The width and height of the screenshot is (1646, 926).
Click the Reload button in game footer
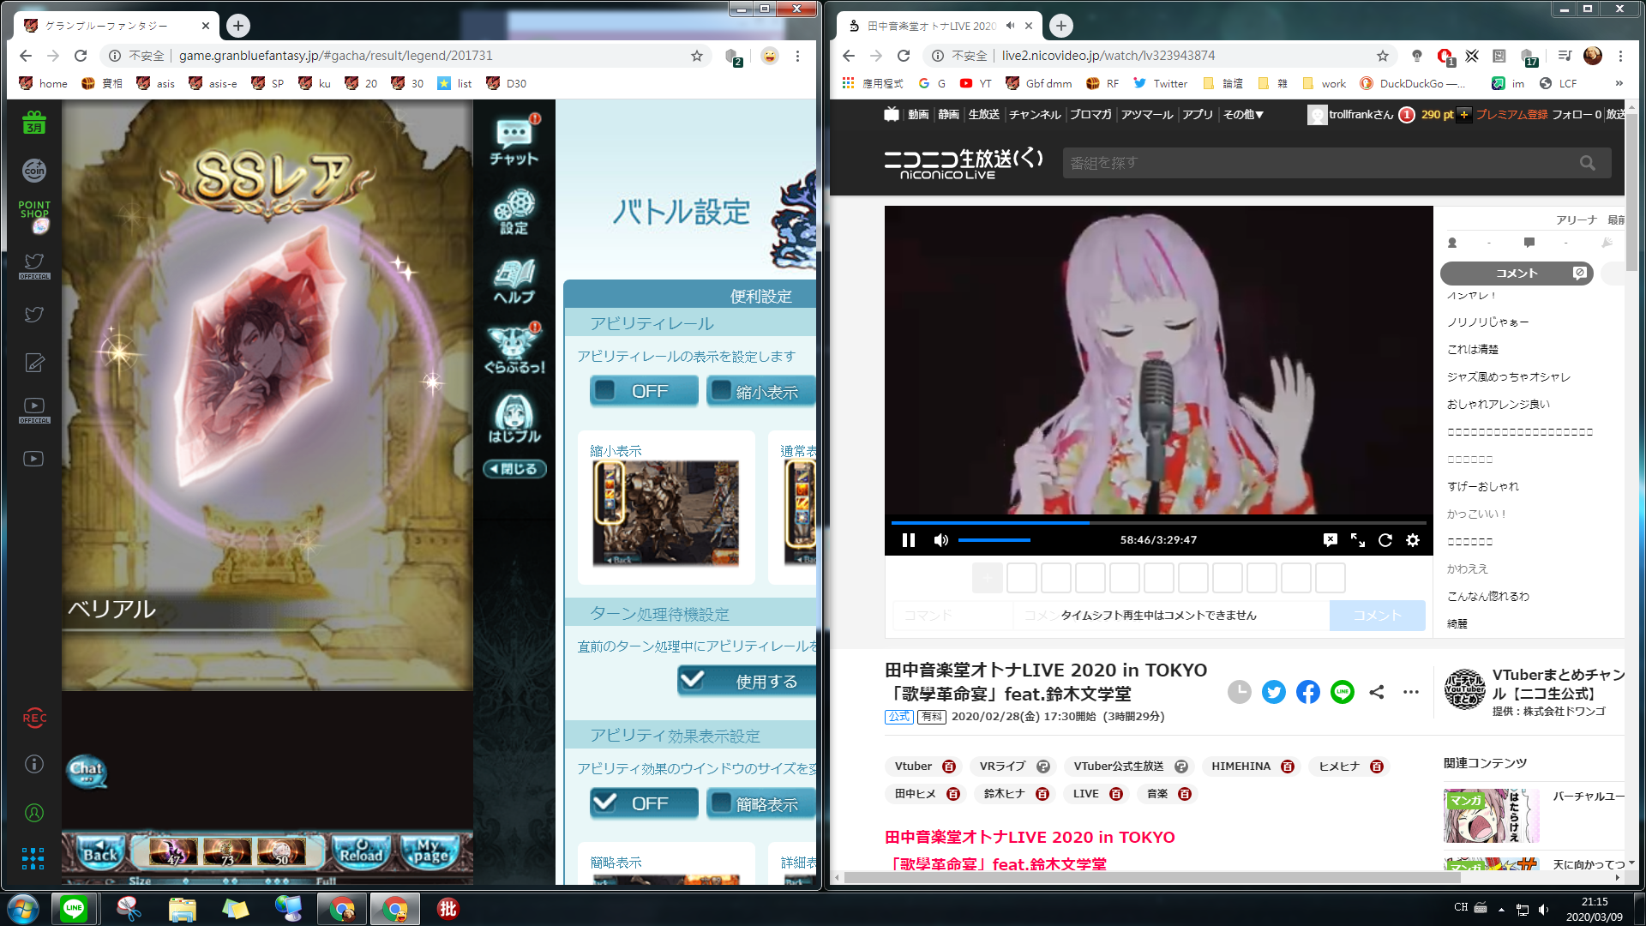361,851
